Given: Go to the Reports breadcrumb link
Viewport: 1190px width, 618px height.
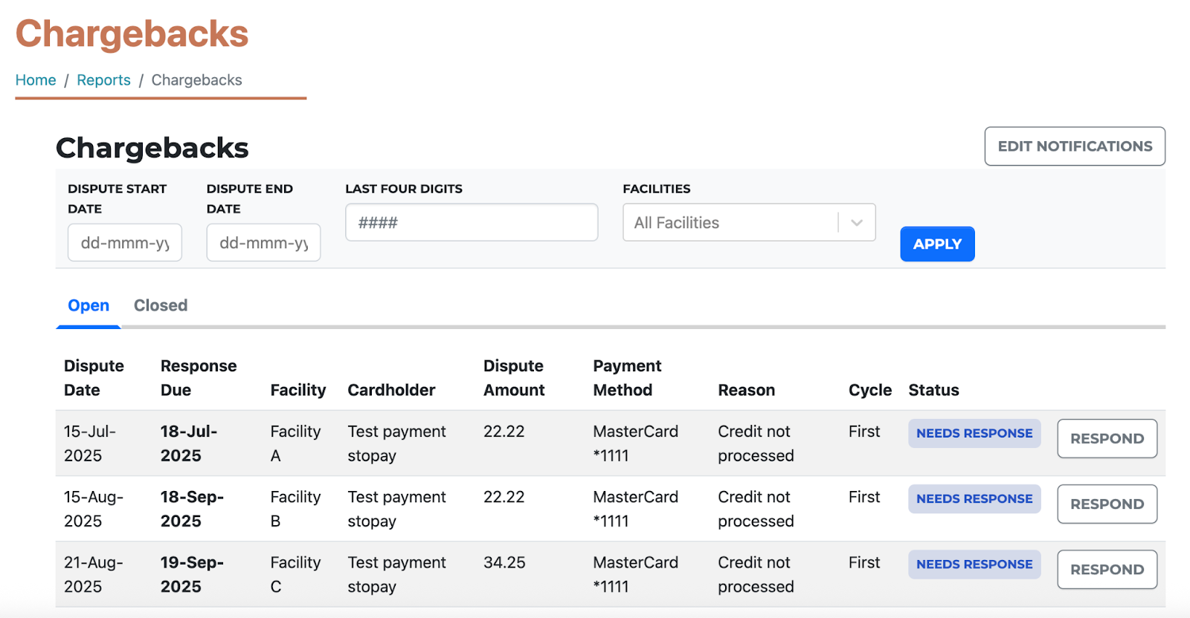Looking at the screenshot, I should [x=103, y=80].
